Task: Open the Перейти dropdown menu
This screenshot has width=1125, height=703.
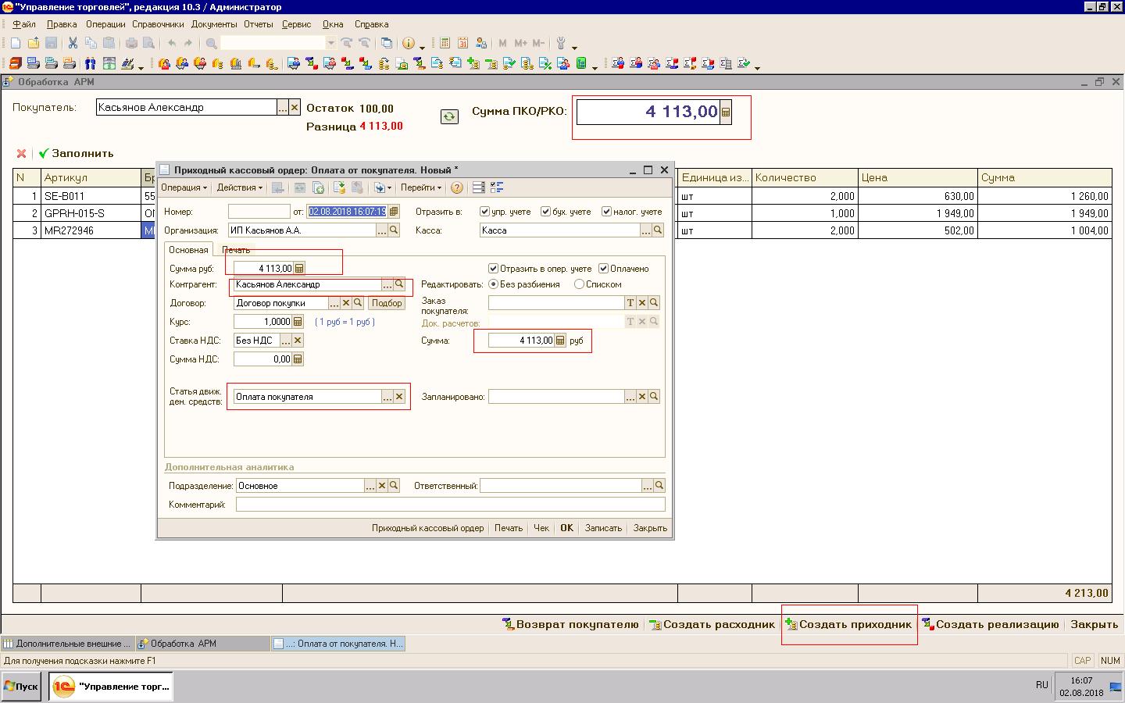Action: 420,187
